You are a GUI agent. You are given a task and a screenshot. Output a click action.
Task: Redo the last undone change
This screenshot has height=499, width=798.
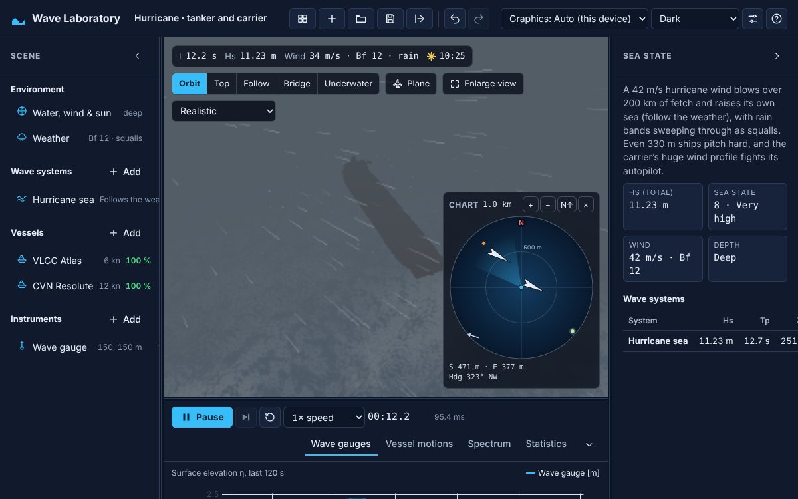(x=479, y=19)
